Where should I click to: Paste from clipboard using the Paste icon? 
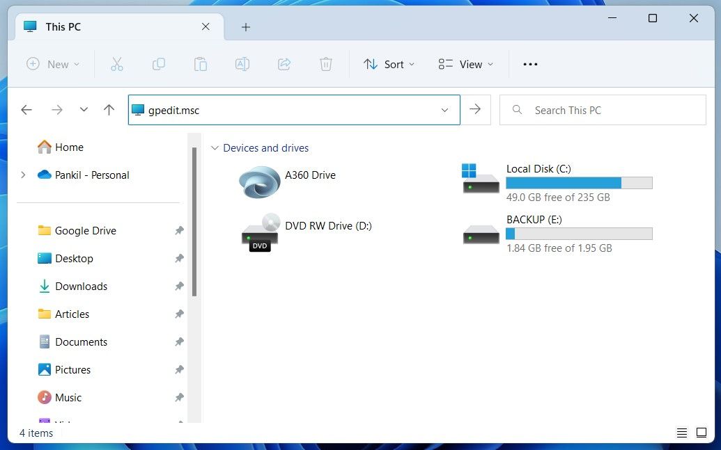[200, 64]
